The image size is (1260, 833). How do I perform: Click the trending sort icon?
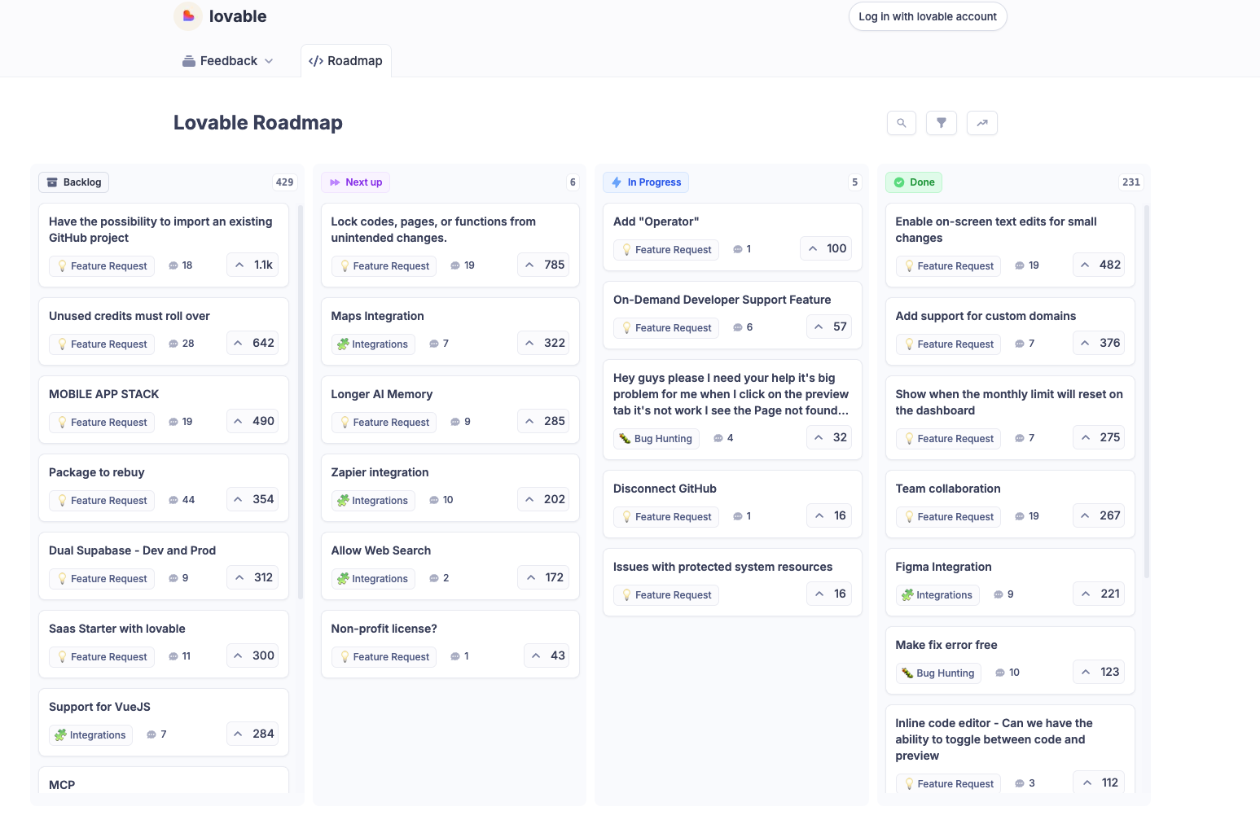[982, 123]
